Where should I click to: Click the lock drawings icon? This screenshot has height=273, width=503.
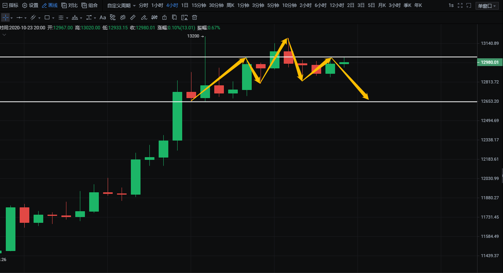point(164,18)
